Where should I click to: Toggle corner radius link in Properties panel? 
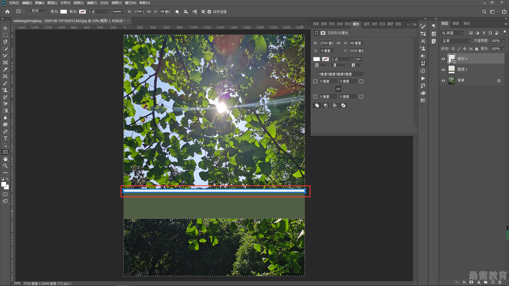click(338, 89)
